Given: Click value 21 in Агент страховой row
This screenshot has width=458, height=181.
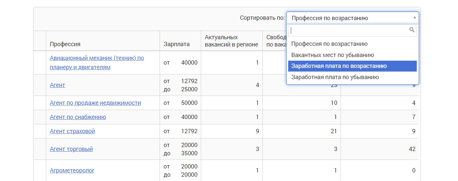Looking at the screenshot, I should (x=334, y=131).
